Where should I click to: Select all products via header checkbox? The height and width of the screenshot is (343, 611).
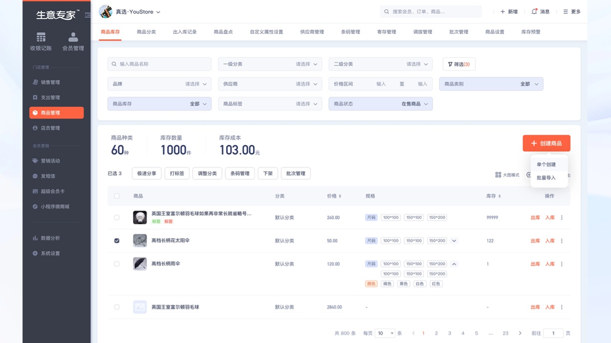116,196
